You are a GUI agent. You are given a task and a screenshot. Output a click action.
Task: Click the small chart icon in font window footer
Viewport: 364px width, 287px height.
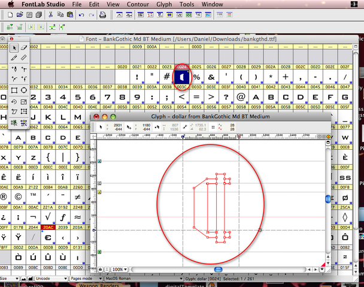pos(23,279)
